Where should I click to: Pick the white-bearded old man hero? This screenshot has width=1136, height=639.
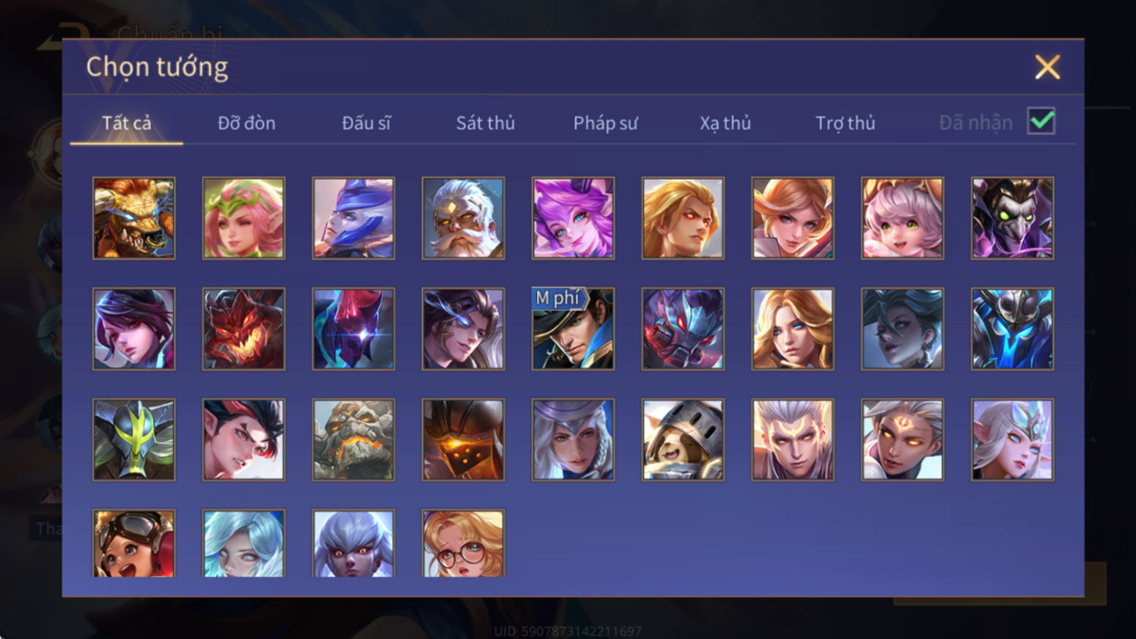463,218
